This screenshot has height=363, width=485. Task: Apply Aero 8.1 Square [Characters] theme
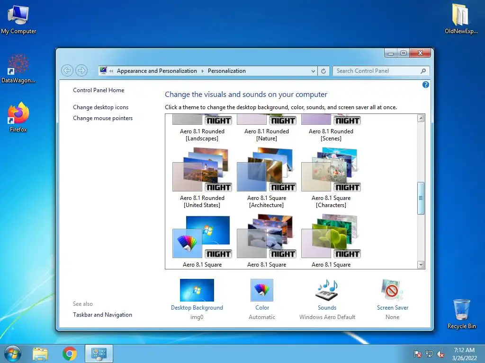point(331,178)
